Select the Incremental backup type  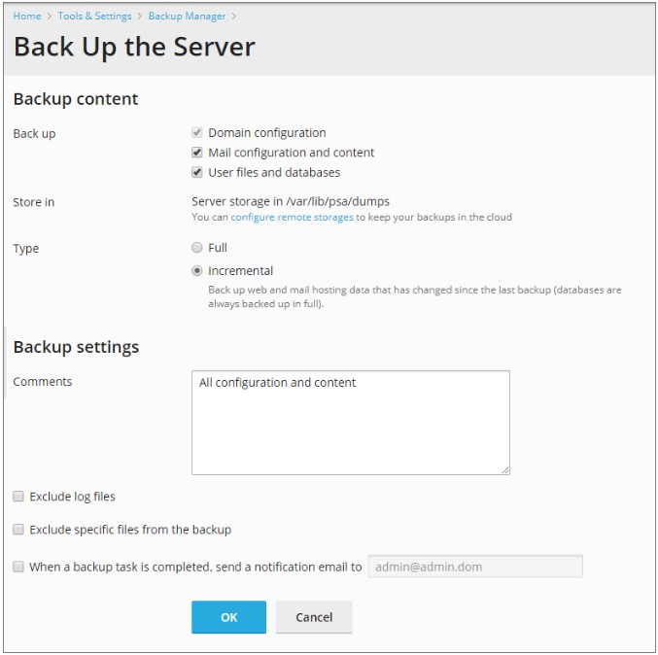(x=197, y=271)
